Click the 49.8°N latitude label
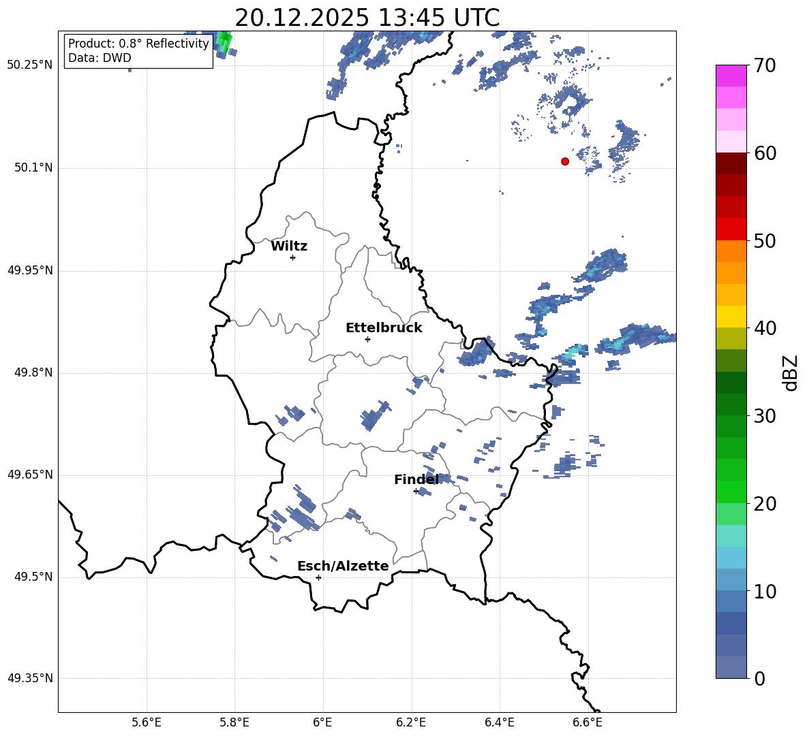The height and width of the screenshot is (736, 807). [33, 372]
